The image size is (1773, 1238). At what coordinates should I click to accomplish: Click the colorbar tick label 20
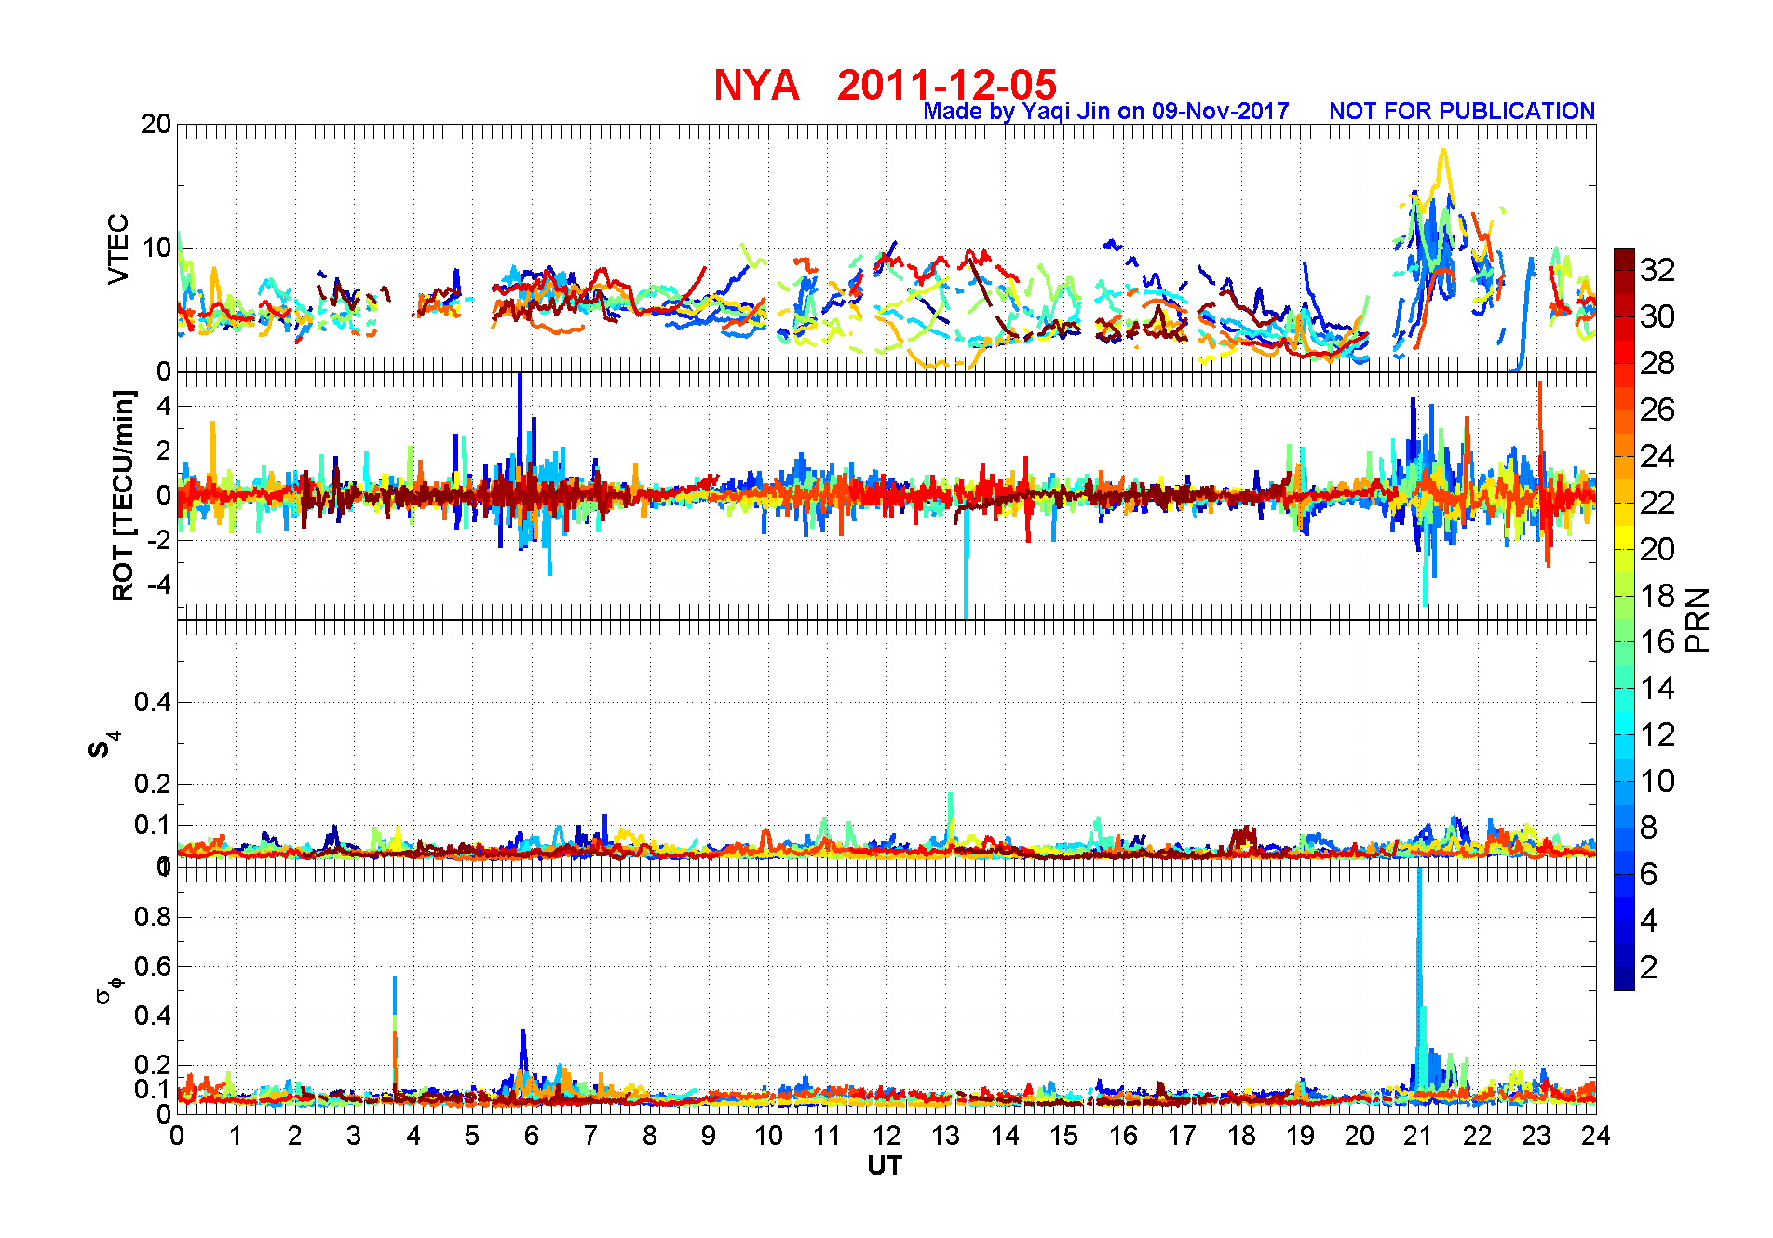click(1658, 549)
